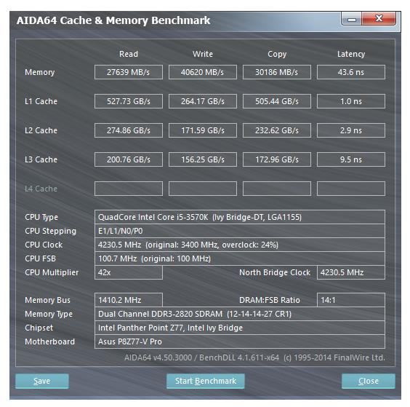The image size is (410, 407).
Task: Click the empty L4 Cache Latency field
Action: tap(351, 189)
